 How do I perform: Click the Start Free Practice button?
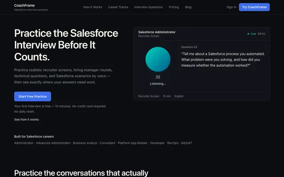tap(32, 96)
